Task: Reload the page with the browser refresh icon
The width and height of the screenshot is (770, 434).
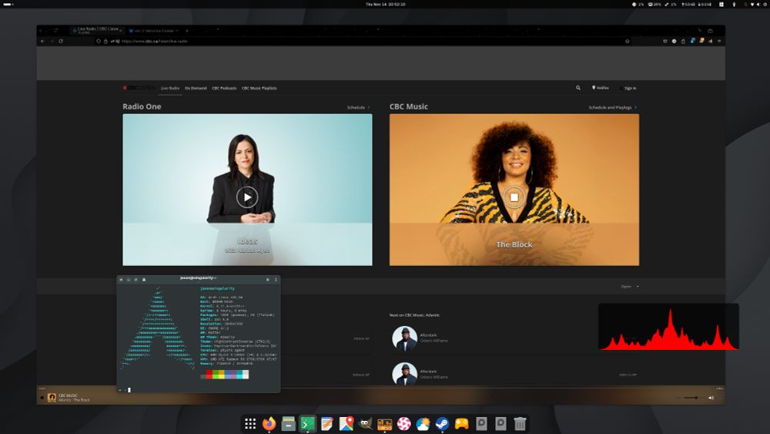Action: [61, 41]
